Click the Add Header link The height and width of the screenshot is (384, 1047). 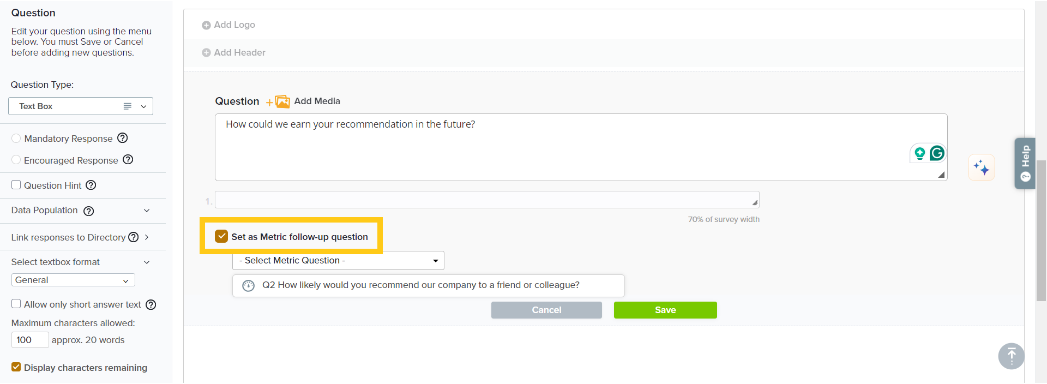coord(239,53)
